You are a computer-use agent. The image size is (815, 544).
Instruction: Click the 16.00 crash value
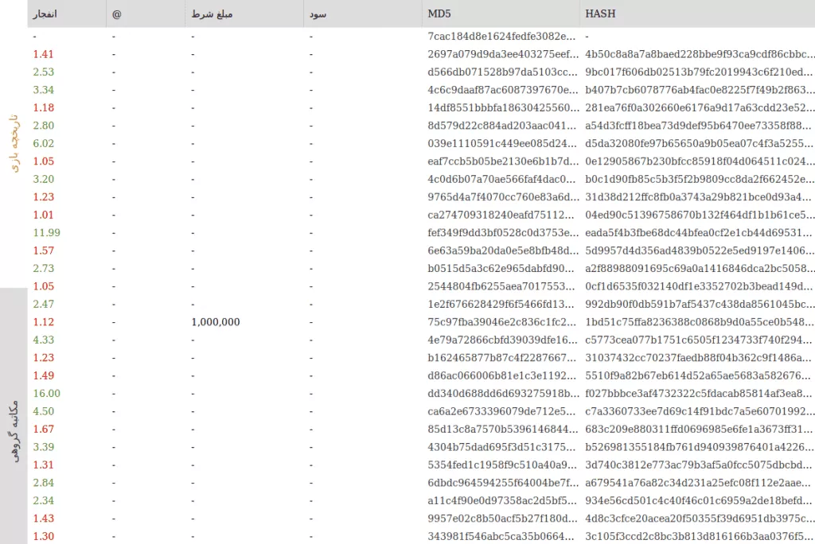point(46,394)
